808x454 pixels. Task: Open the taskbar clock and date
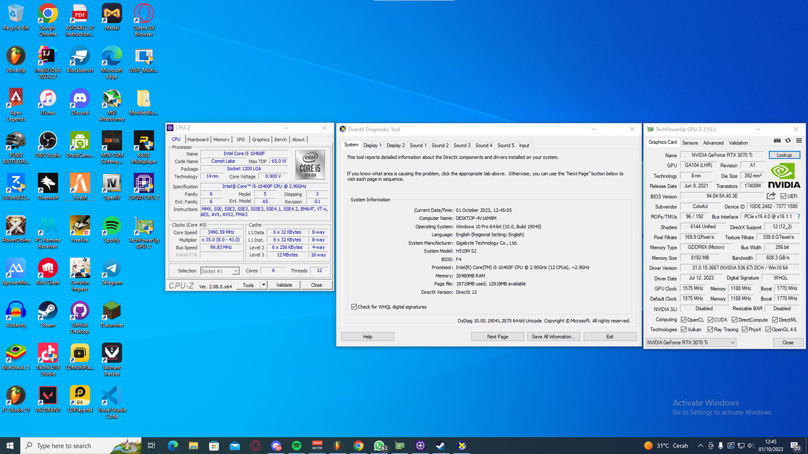point(771,446)
